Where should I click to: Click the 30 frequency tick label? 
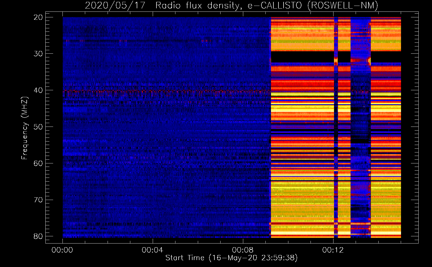pyautogui.click(x=38, y=54)
